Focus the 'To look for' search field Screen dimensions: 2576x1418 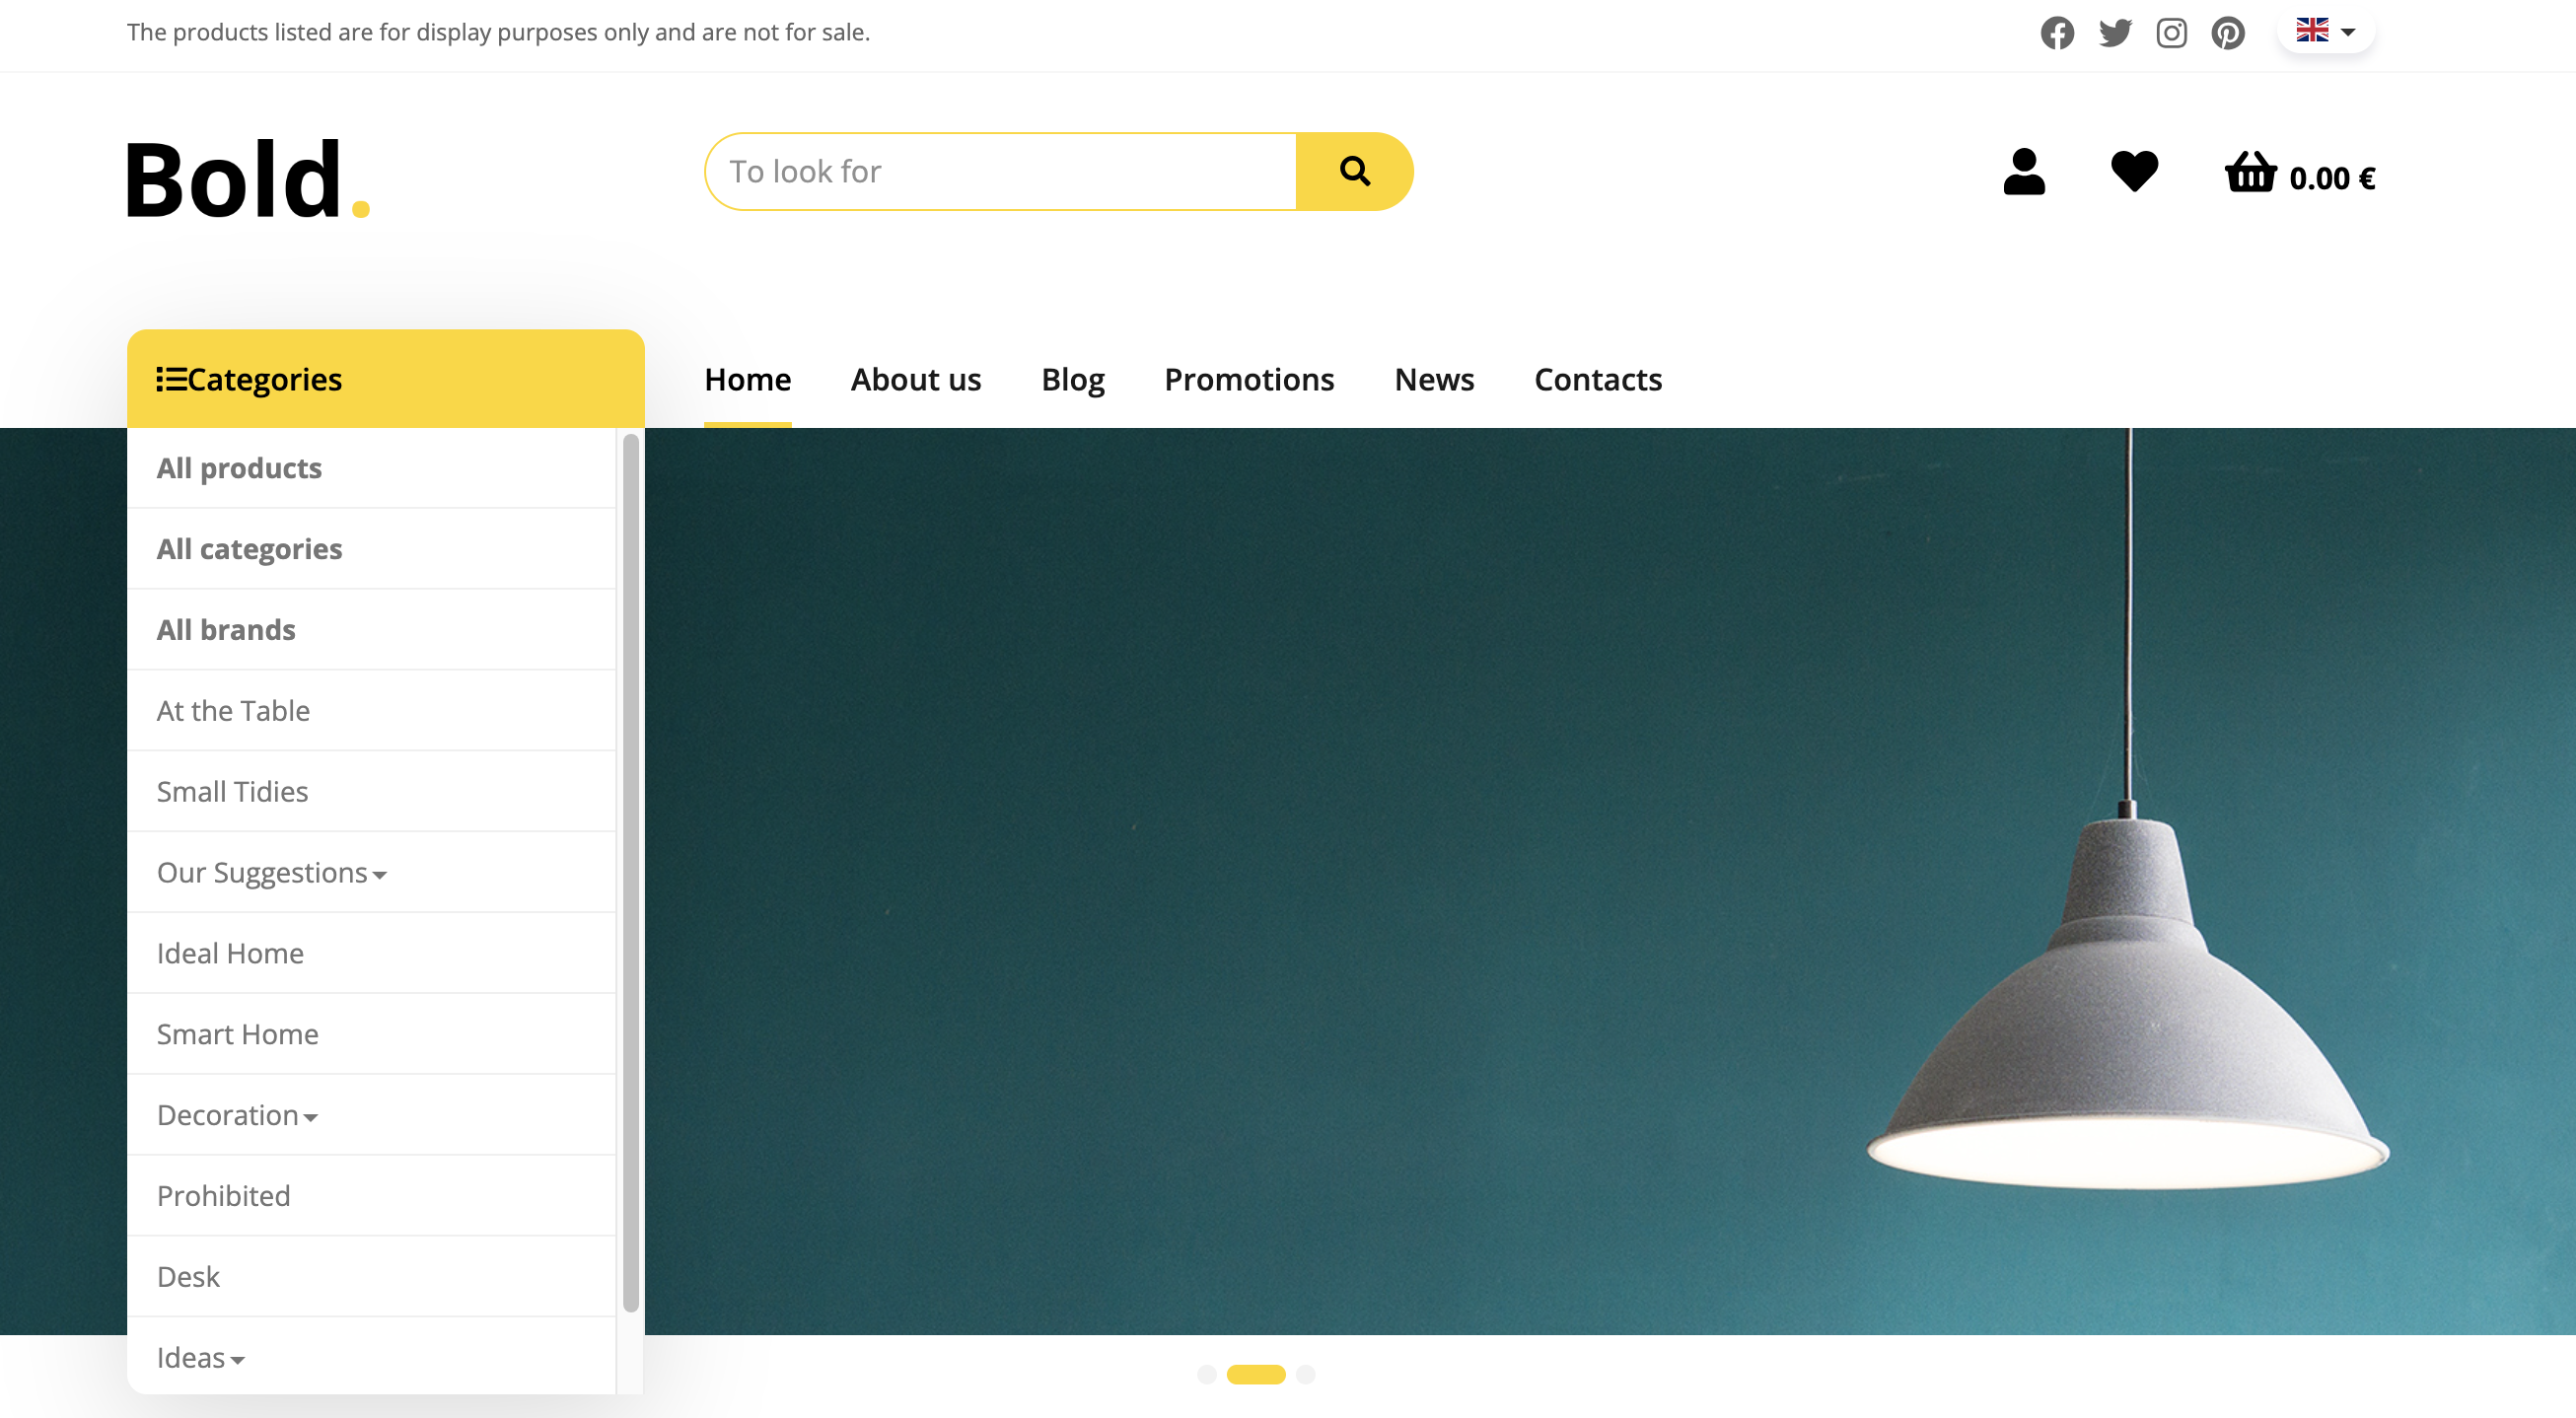click(1000, 171)
